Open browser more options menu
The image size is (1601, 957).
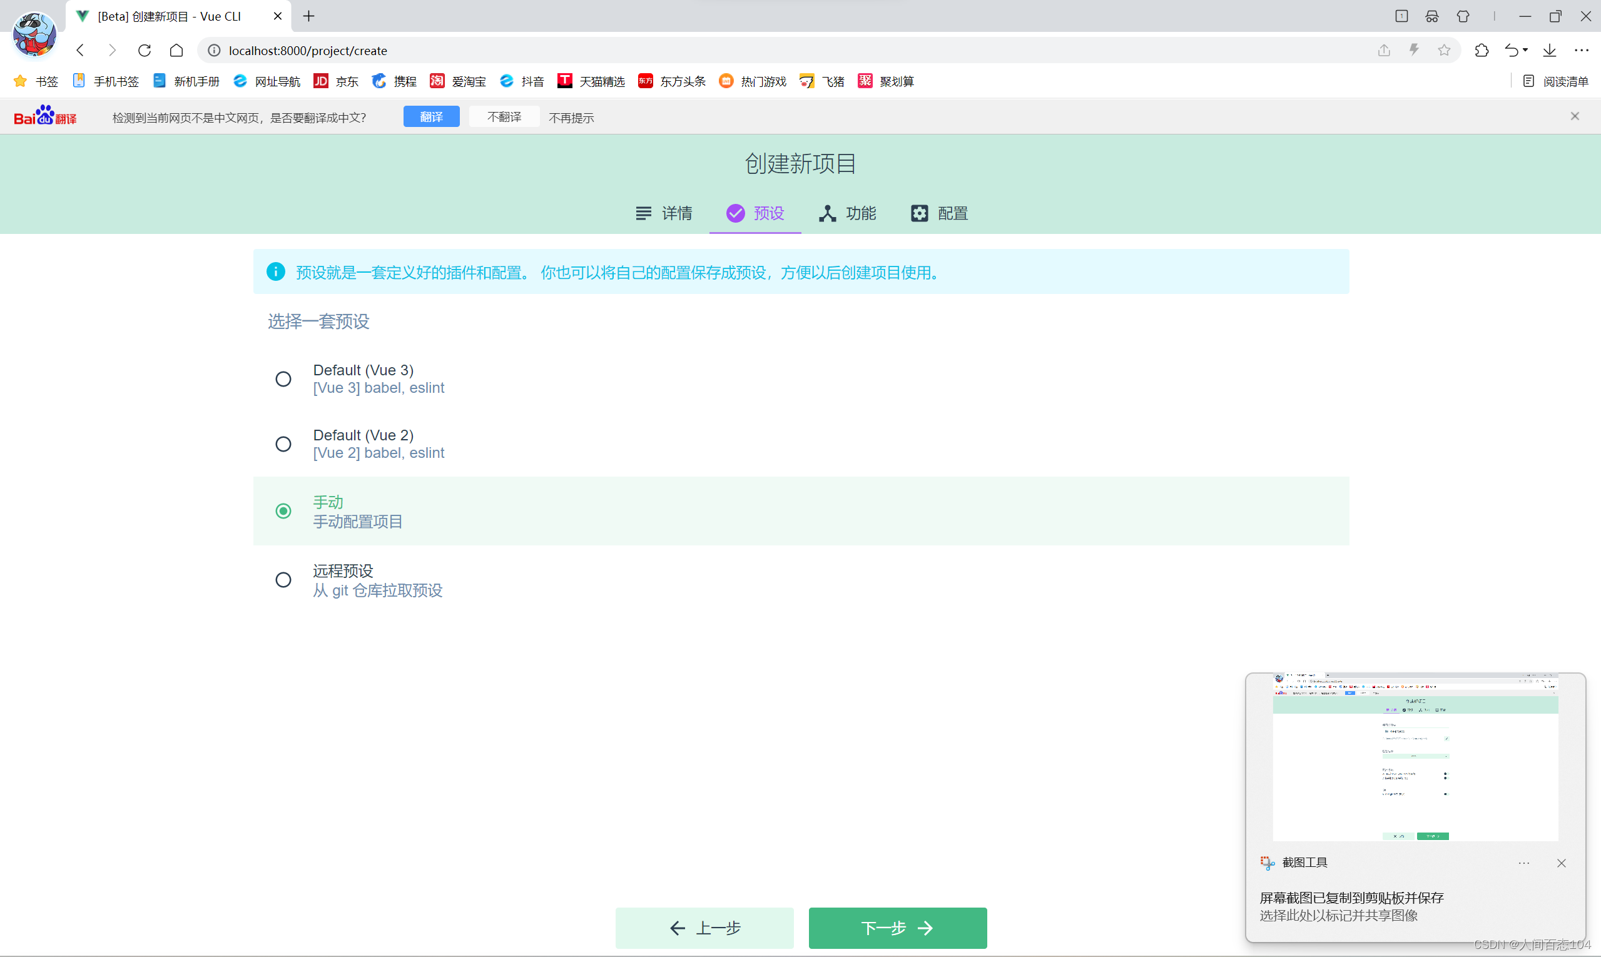[x=1581, y=50]
